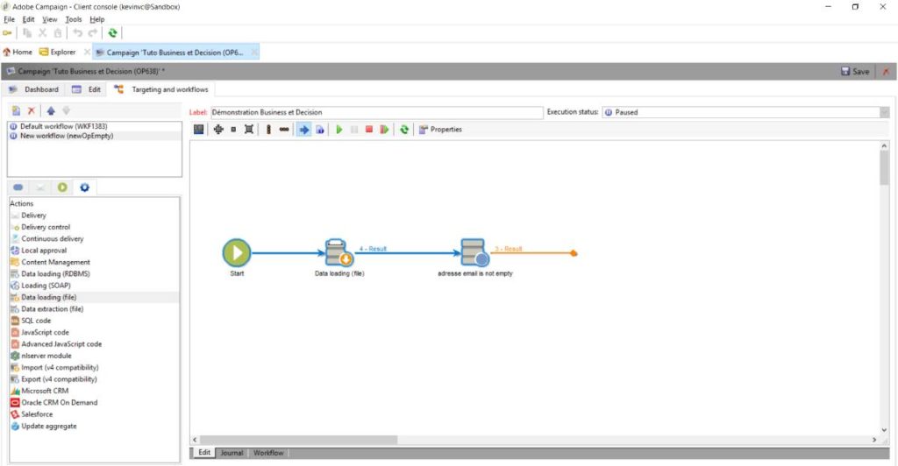
Task: Select Data loading (RDBMS) activity
Action: (x=55, y=274)
